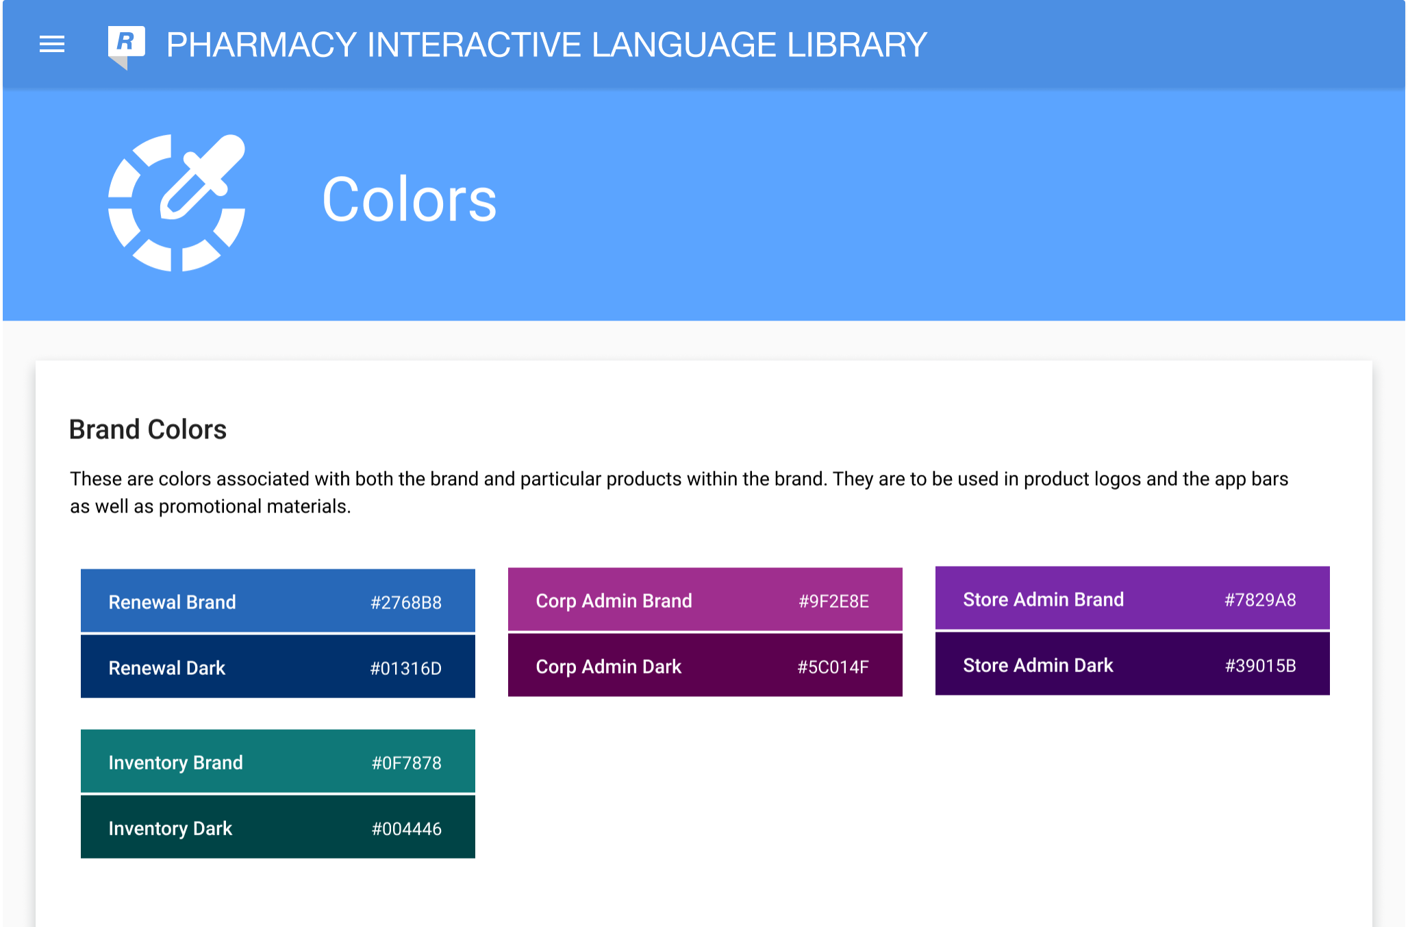The image size is (1408, 927).
Task: Click the Pharmacy Interactive Language Library title
Action: pos(546,45)
